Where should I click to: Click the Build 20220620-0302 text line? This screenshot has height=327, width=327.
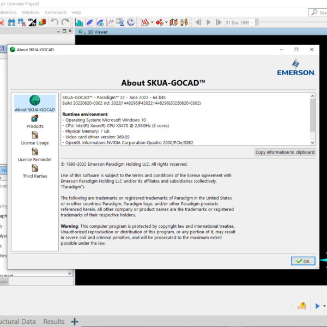131,103
